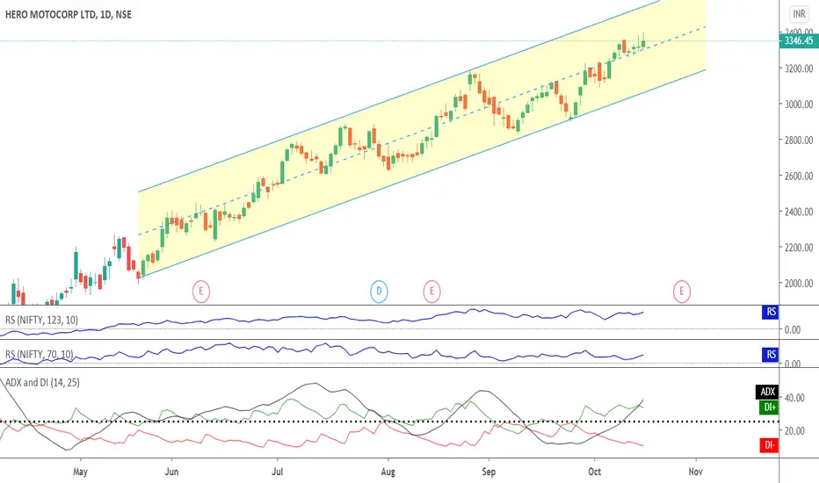Click the Oct label on time axis

click(594, 472)
